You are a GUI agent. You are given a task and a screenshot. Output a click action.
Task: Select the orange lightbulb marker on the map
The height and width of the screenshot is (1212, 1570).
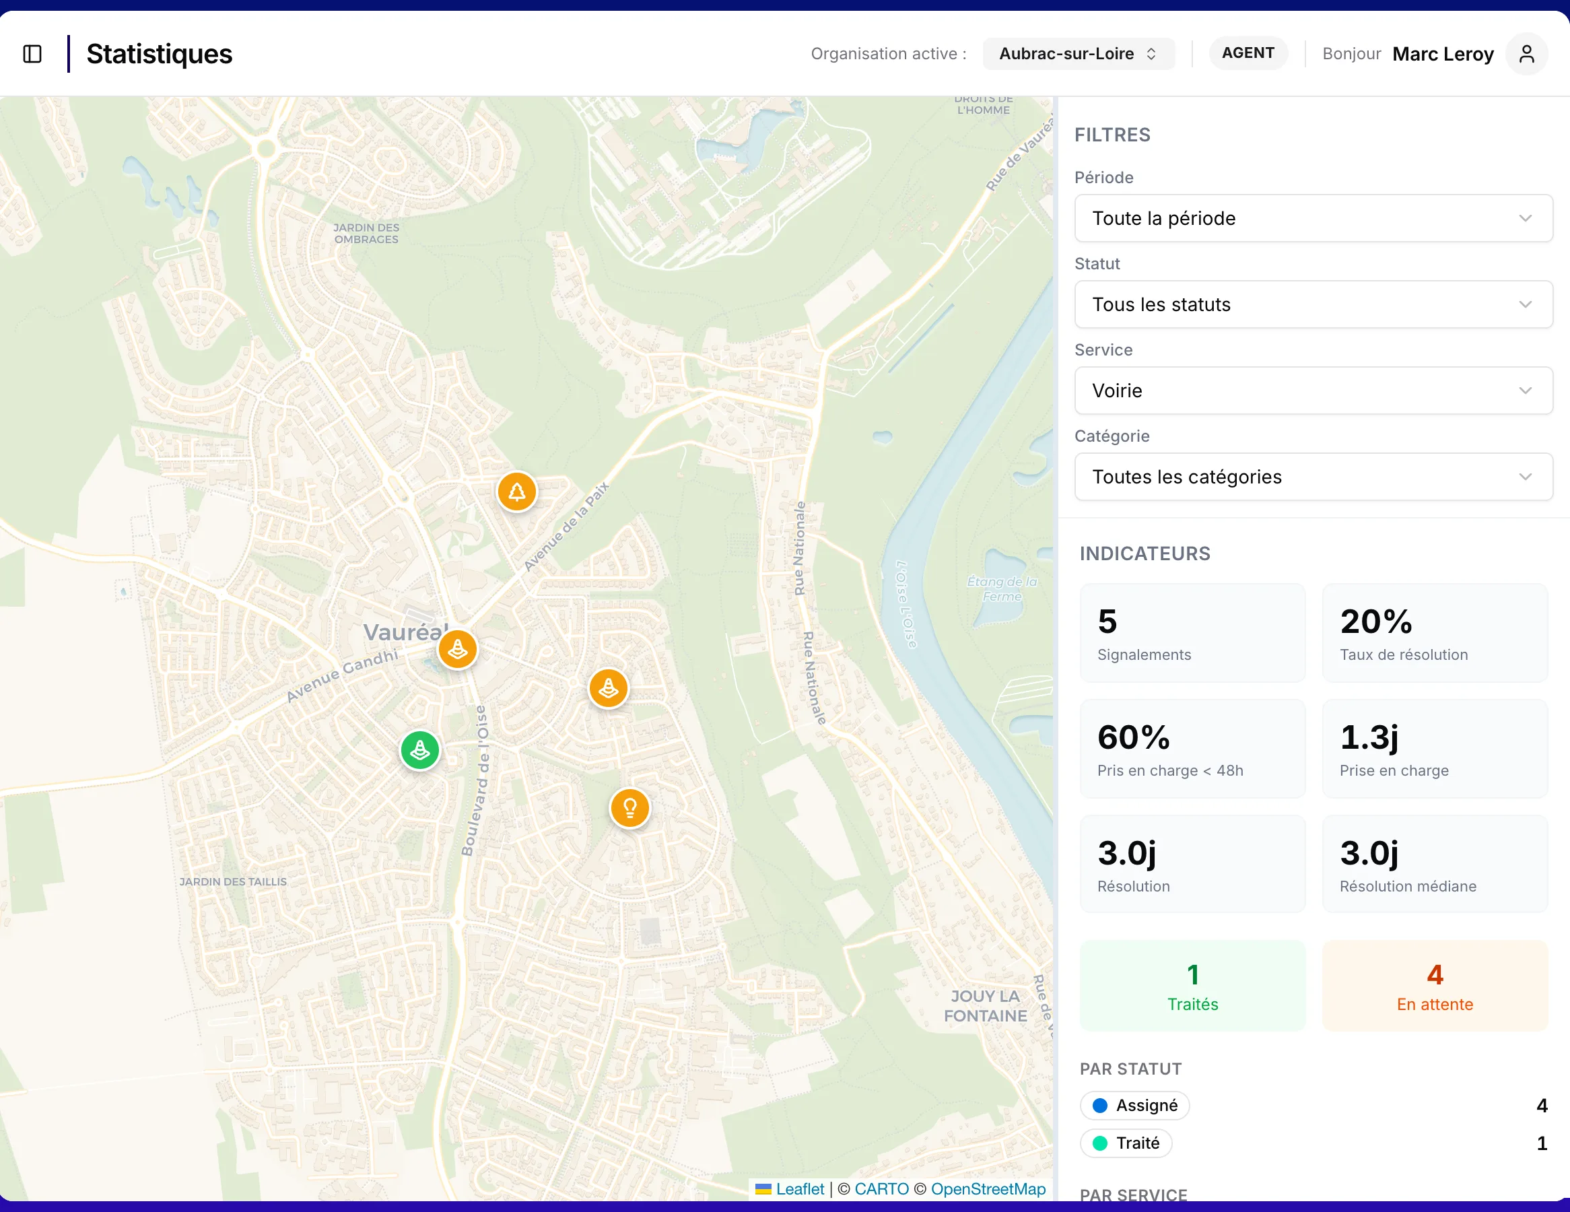click(x=629, y=808)
